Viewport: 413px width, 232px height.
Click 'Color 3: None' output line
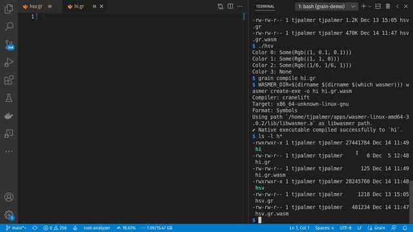click(x=272, y=72)
